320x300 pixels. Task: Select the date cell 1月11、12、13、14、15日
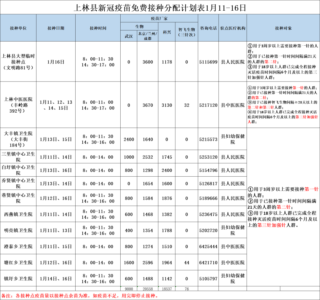[56, 105]
